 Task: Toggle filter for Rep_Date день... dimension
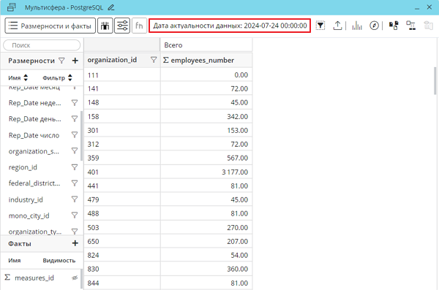[x=74, y=119]
